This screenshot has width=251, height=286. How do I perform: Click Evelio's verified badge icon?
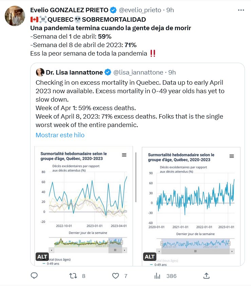(x=114, y=10)
